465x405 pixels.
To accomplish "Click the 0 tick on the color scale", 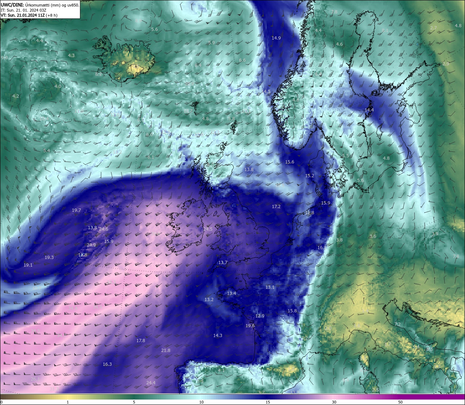I will pyautogui.click(x=1, y=402).
